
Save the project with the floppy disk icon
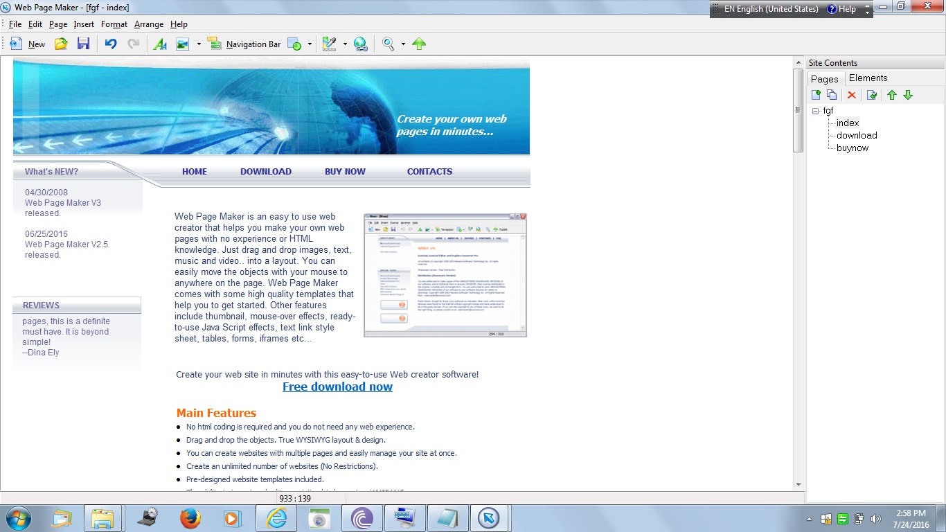(x=83, y=44)
